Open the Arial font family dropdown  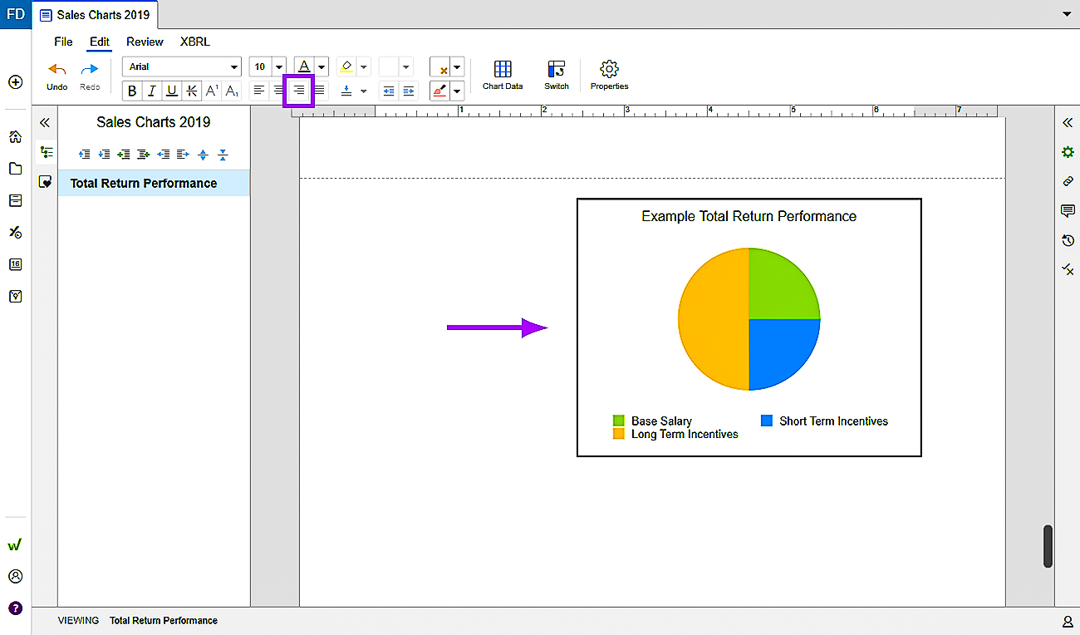181,66
